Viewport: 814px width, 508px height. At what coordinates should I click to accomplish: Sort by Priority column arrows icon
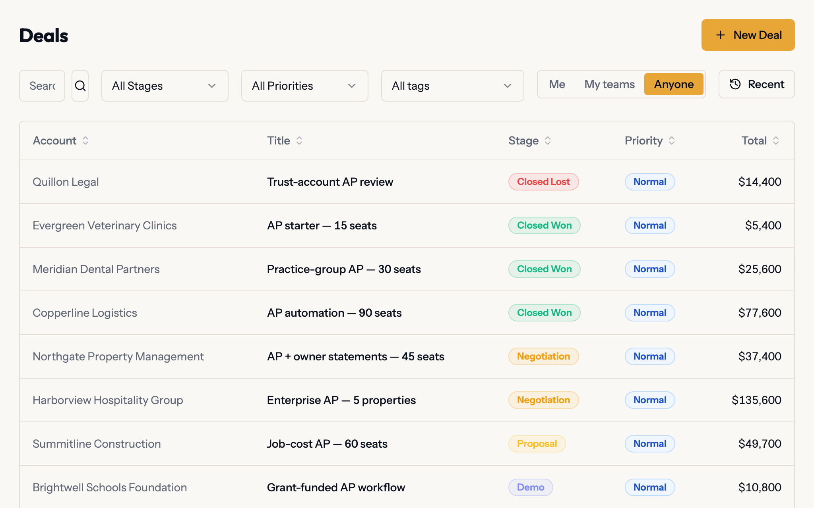coord(672,140)
